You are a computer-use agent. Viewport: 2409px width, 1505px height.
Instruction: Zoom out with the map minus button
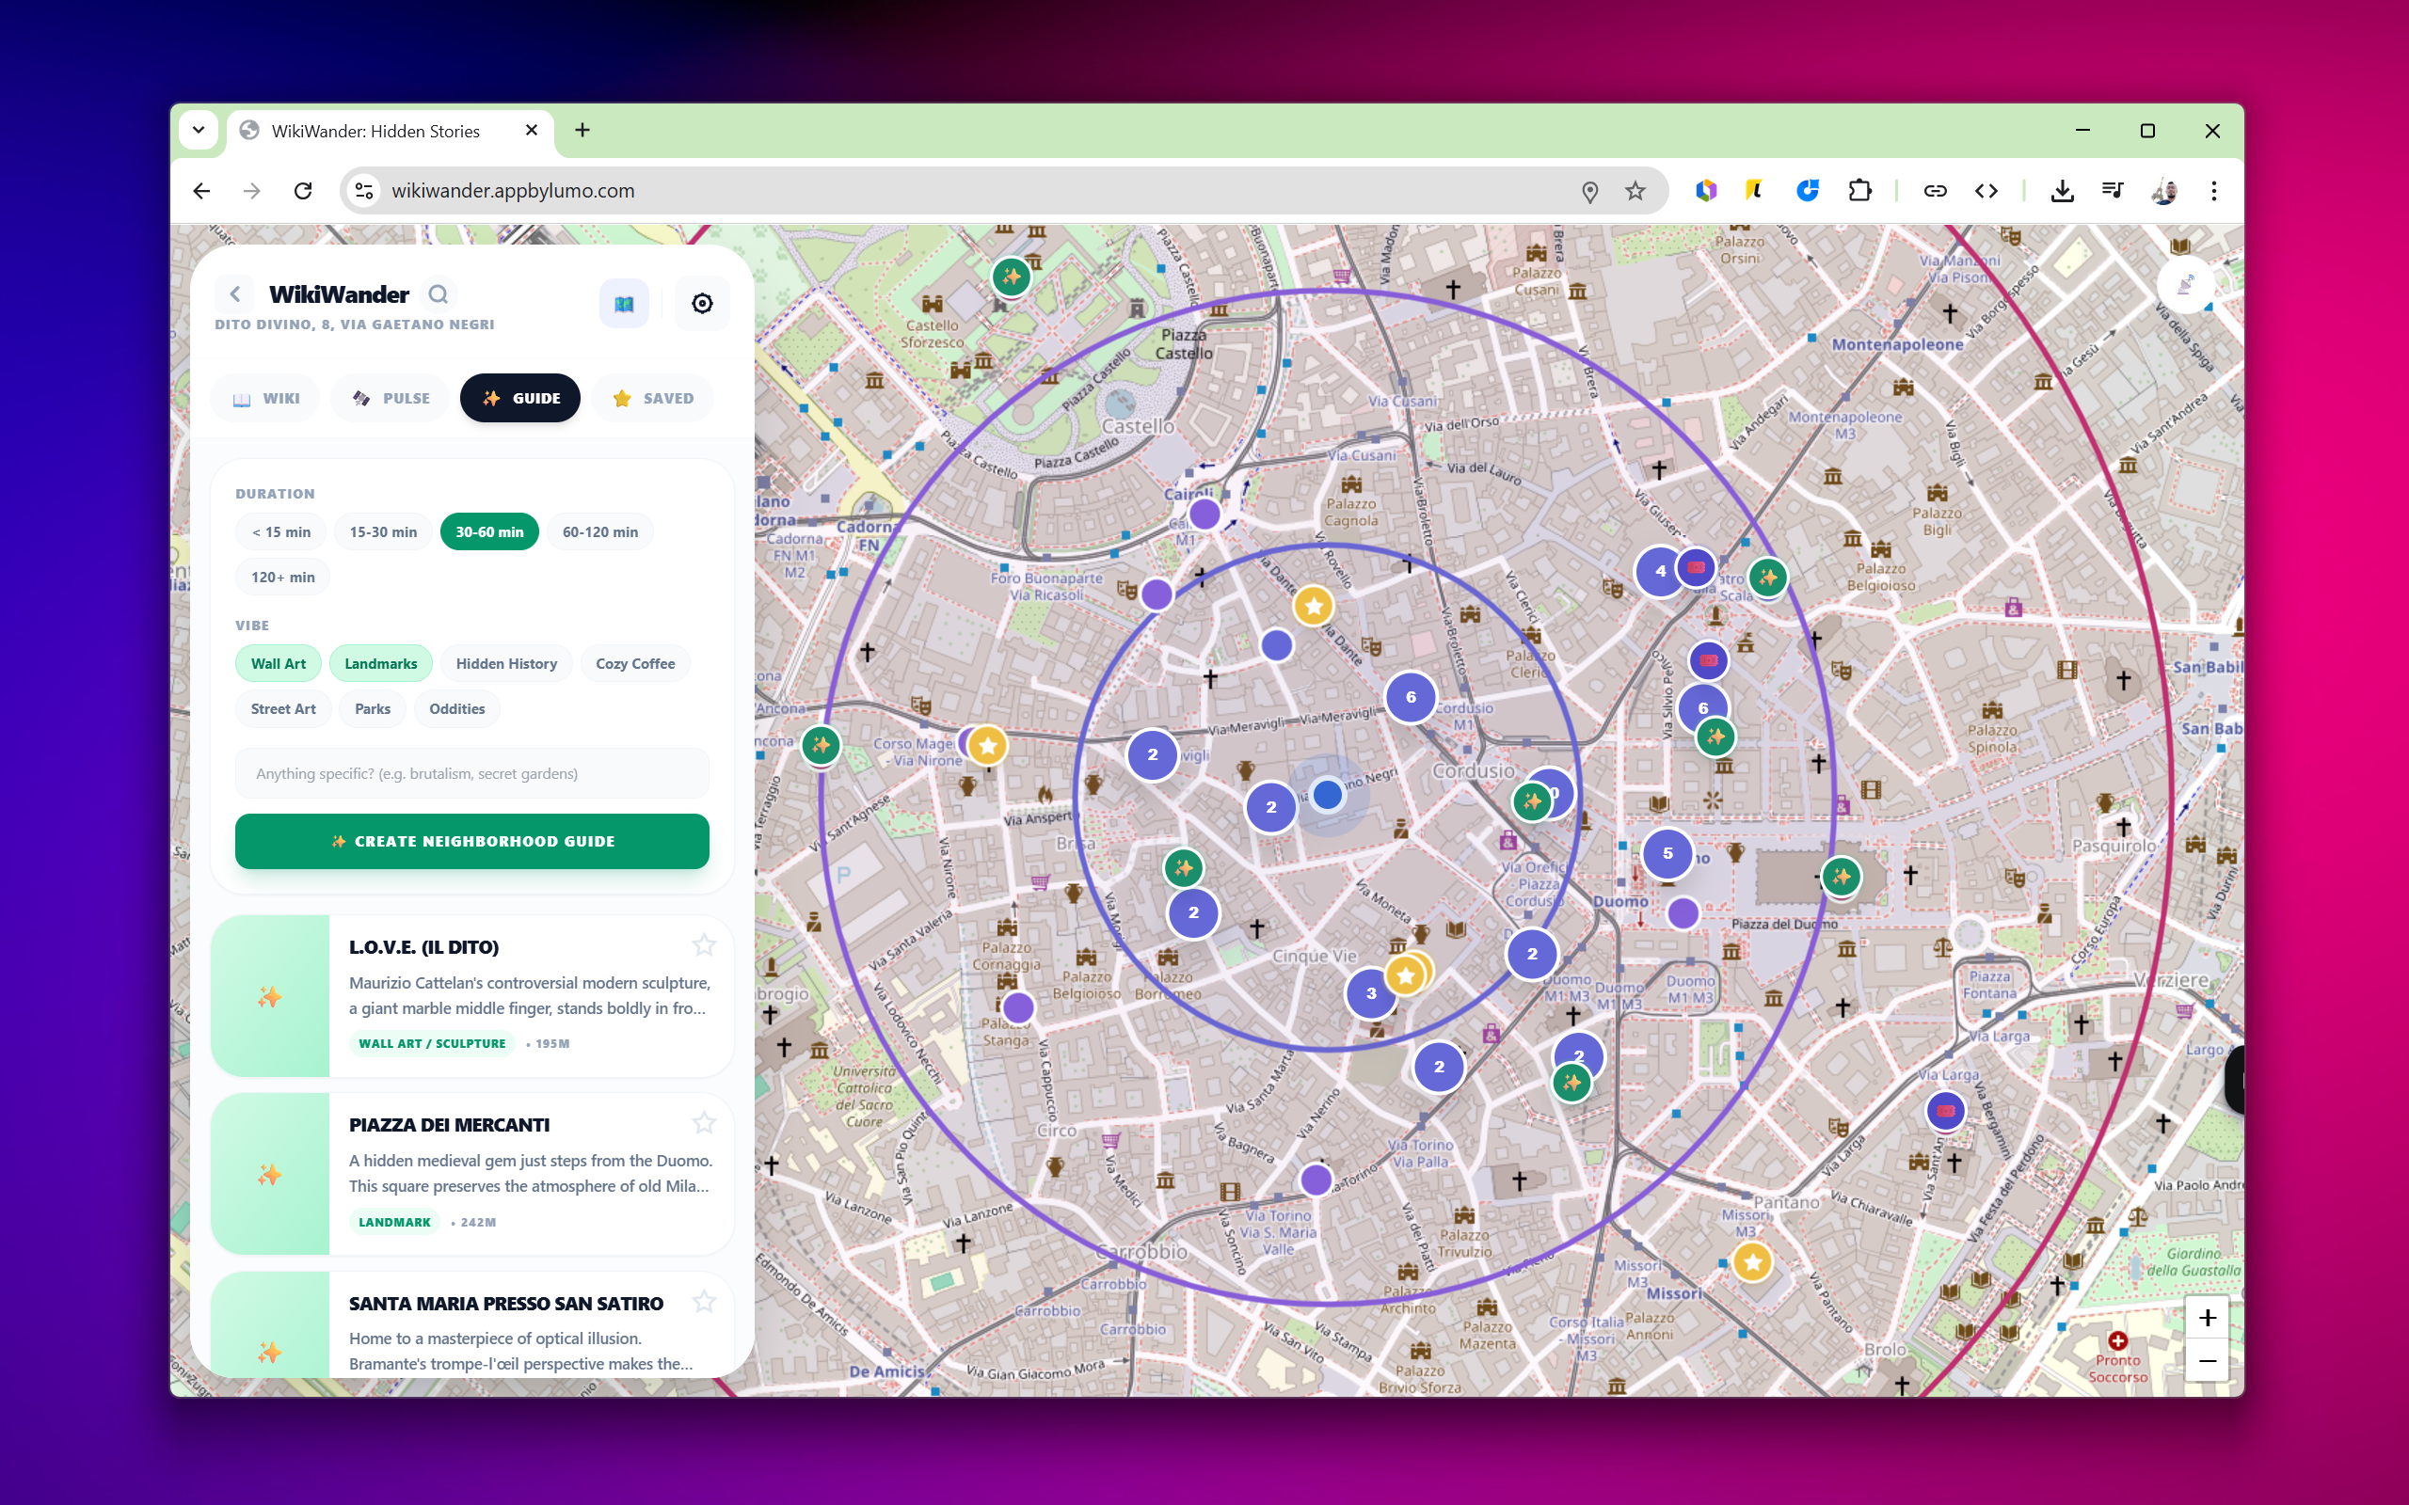pos(2207,1361)
